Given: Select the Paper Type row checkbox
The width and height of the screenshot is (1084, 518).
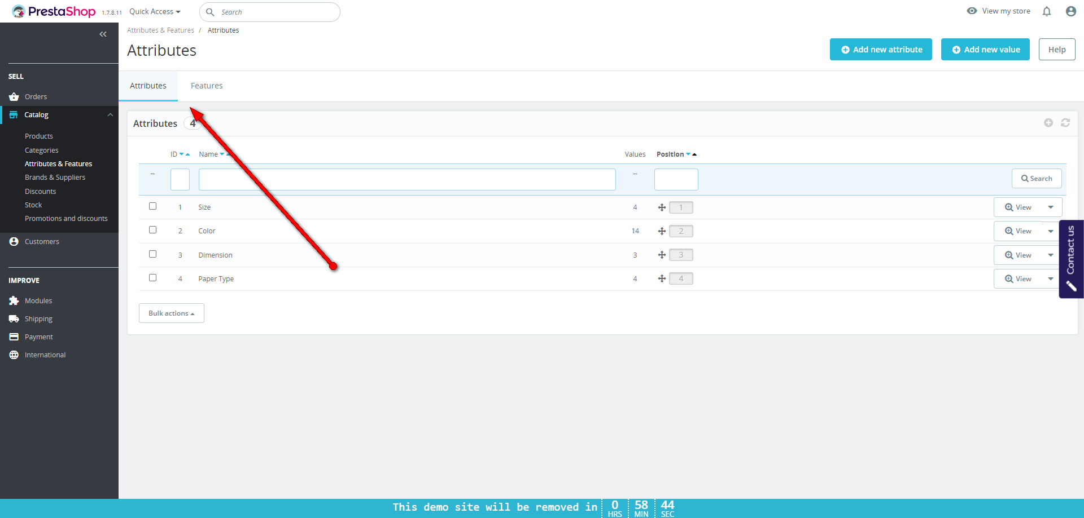Looking at the screenshot, I should point(152,278).
